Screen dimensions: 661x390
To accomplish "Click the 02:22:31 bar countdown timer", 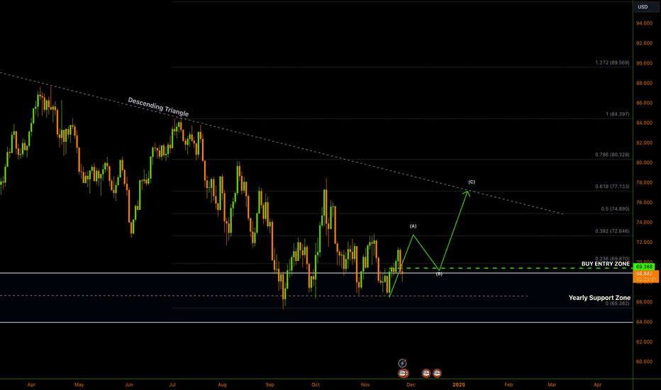I will coord(646,279).
